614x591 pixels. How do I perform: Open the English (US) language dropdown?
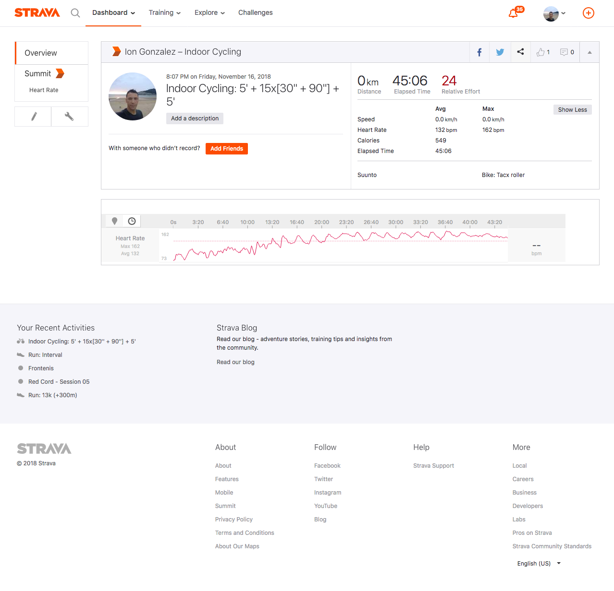point(539,564)
